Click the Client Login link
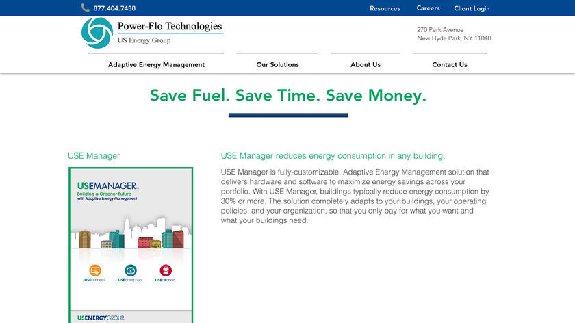 [472, 8]
